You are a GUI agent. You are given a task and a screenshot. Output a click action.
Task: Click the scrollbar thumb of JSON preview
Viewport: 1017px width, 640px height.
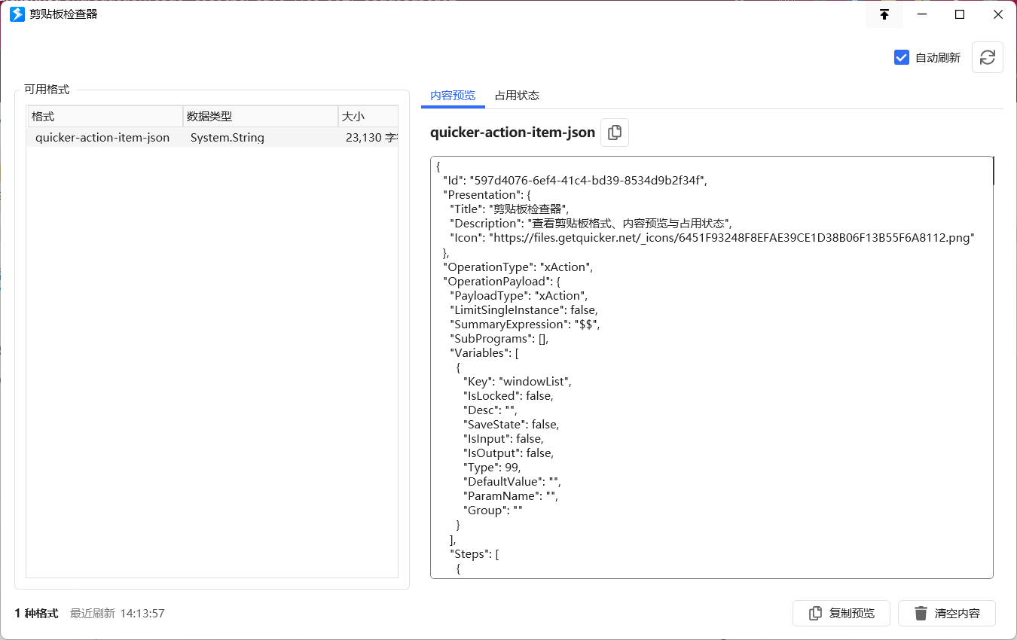tap(994, 171)
